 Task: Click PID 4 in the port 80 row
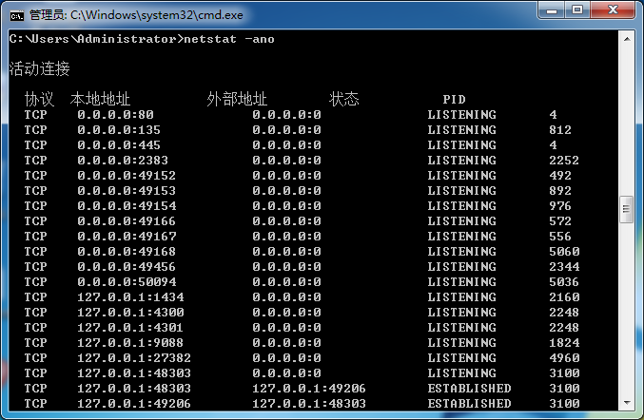[554, 115]
